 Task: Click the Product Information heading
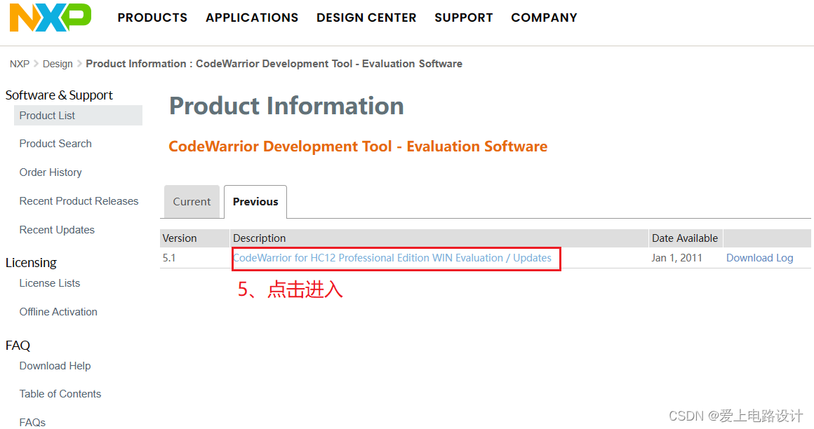[x=286, y=106]
